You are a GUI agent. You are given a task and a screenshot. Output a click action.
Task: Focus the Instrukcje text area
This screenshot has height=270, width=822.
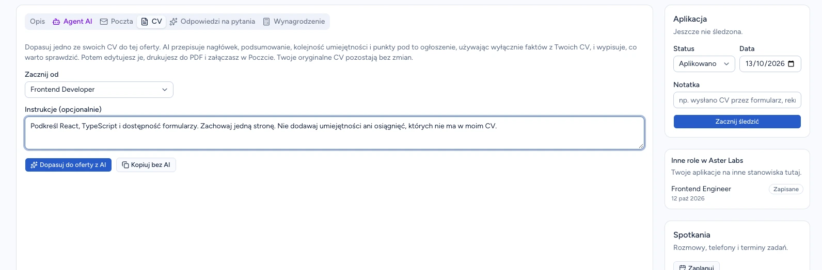[335, 133]
